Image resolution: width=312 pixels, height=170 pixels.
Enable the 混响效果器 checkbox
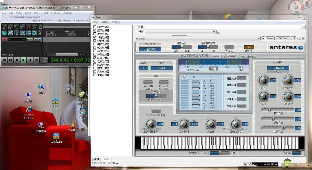[95, 61]
